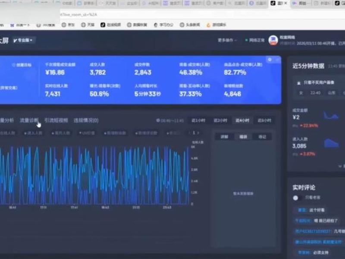Toggle the 只看老客 comment switch
The width and height of the screenshot is (345, 259).
click(x=298, y=198)
